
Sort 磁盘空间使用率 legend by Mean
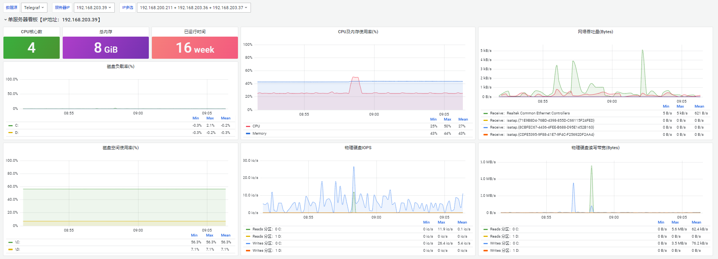click(226, 235)
